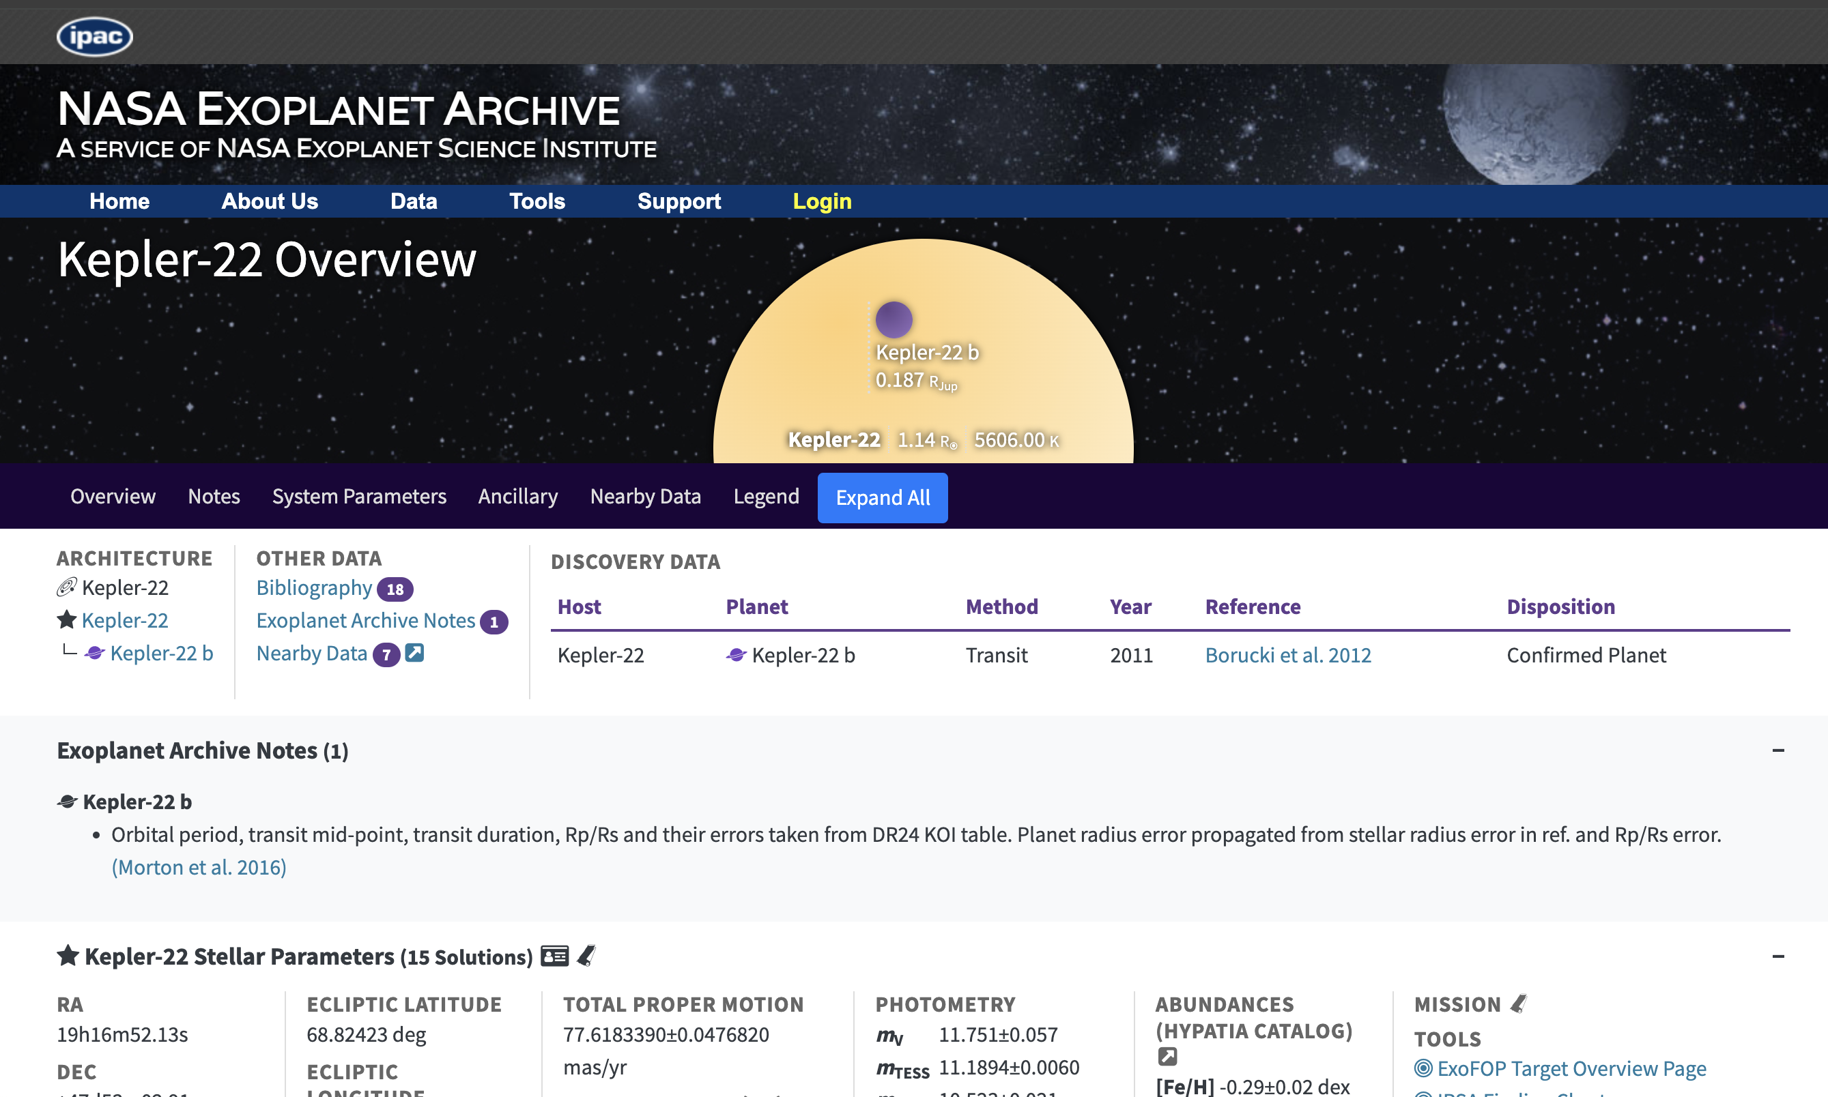Viewport: 1828px width, 1097px height.
Task: Click the Kepler-22 b planet circle graphic
Action: pos(894,319)
